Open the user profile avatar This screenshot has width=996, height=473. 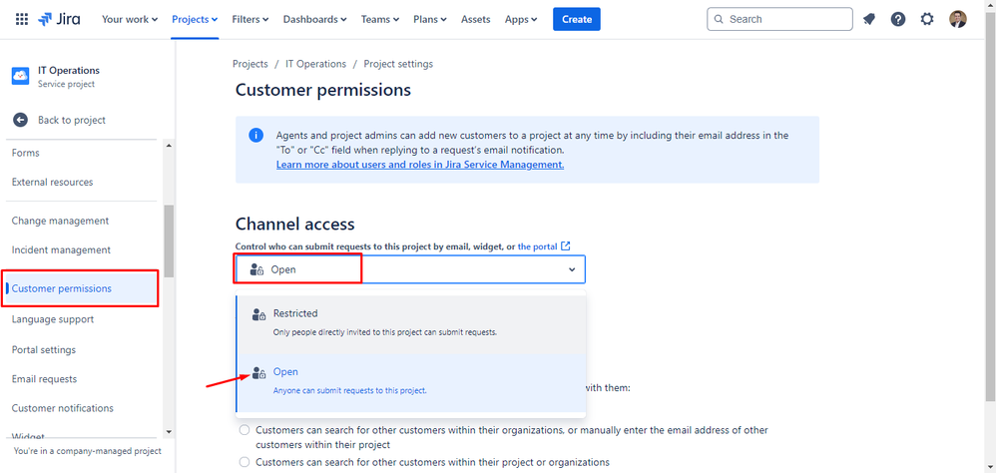(x=958, y=19)
